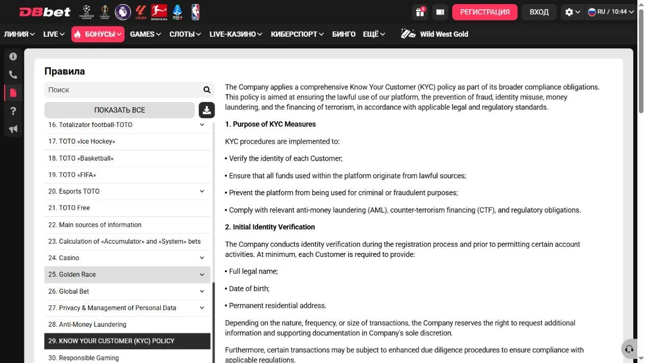Click the ВХОД login button

pos(539,12)
